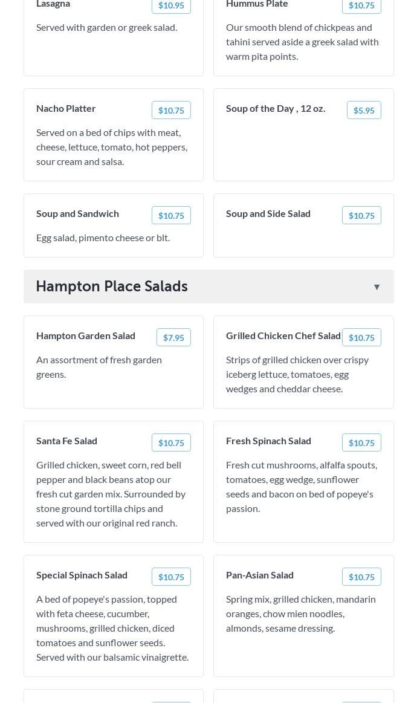417x703 pixels.
Task: Select the Santa Fe Salad price button
Action: click(x=171, y=442)
